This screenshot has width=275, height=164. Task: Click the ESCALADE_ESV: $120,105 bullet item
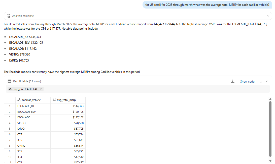click(26, 43)
